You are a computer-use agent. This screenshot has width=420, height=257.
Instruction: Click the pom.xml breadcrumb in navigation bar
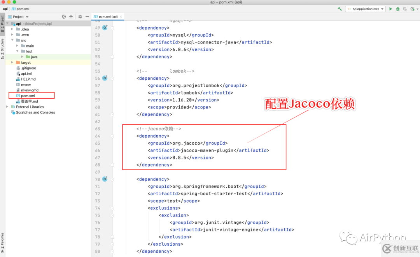pos(21,9)
